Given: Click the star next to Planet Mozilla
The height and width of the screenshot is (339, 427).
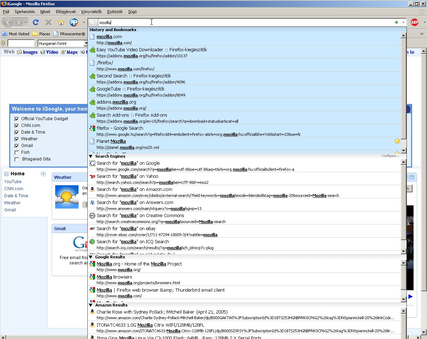Looking at the screenshot, I should point(397,141).
